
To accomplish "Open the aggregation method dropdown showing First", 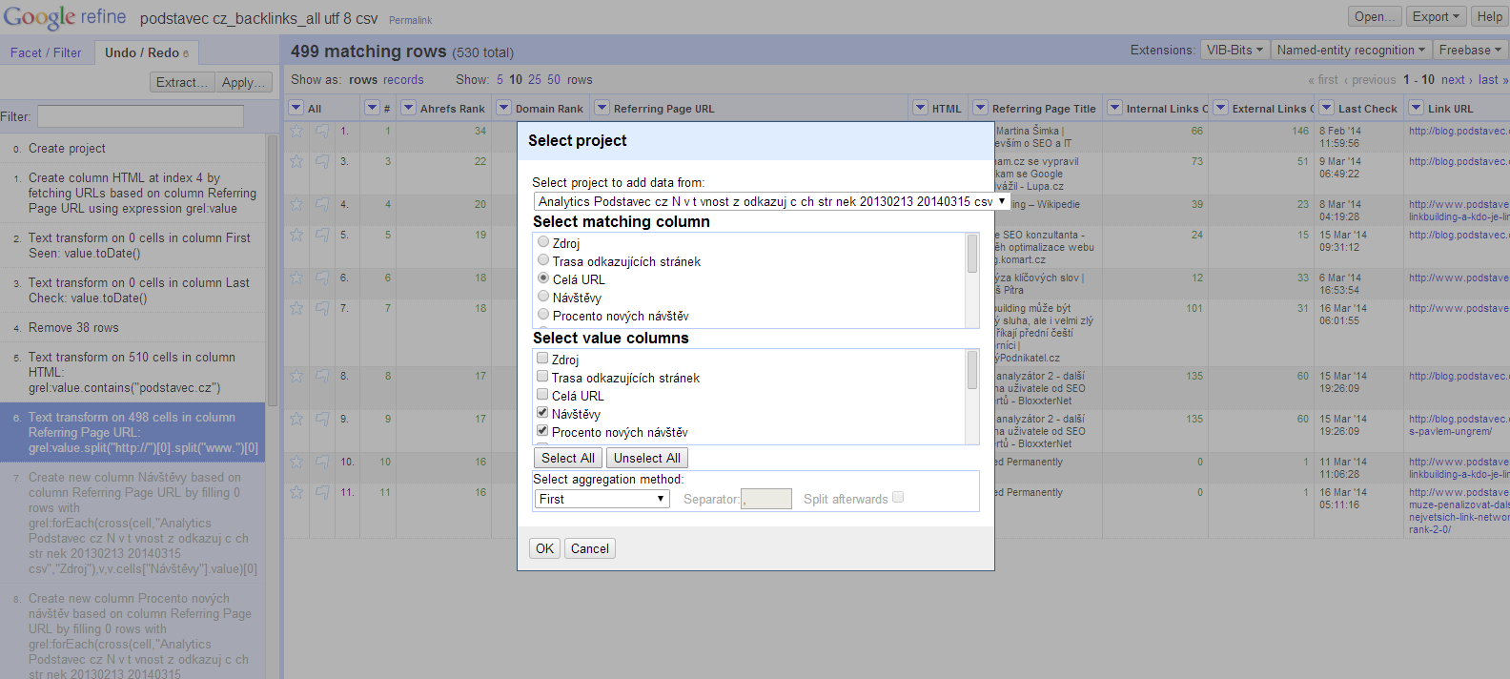I will pos(602,499).
